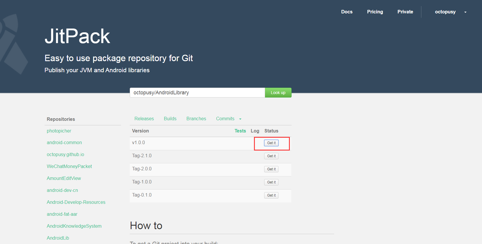Open the photopicher repository

point(59,131)
